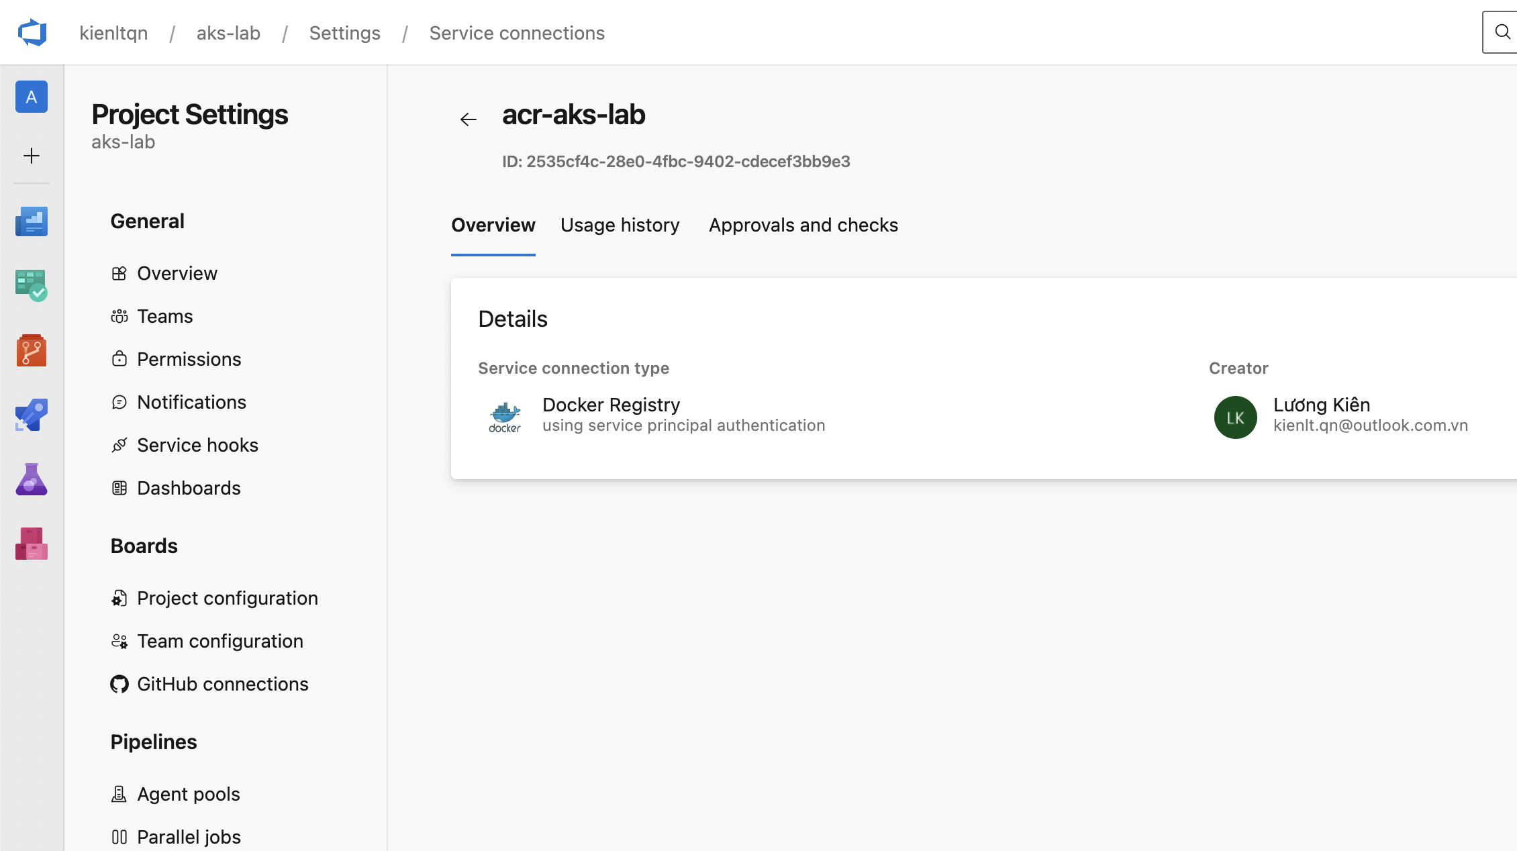Screen dimensions: 1517x851
Task: Open Test Plans flask icon
Action: click(x=32, y=479)
